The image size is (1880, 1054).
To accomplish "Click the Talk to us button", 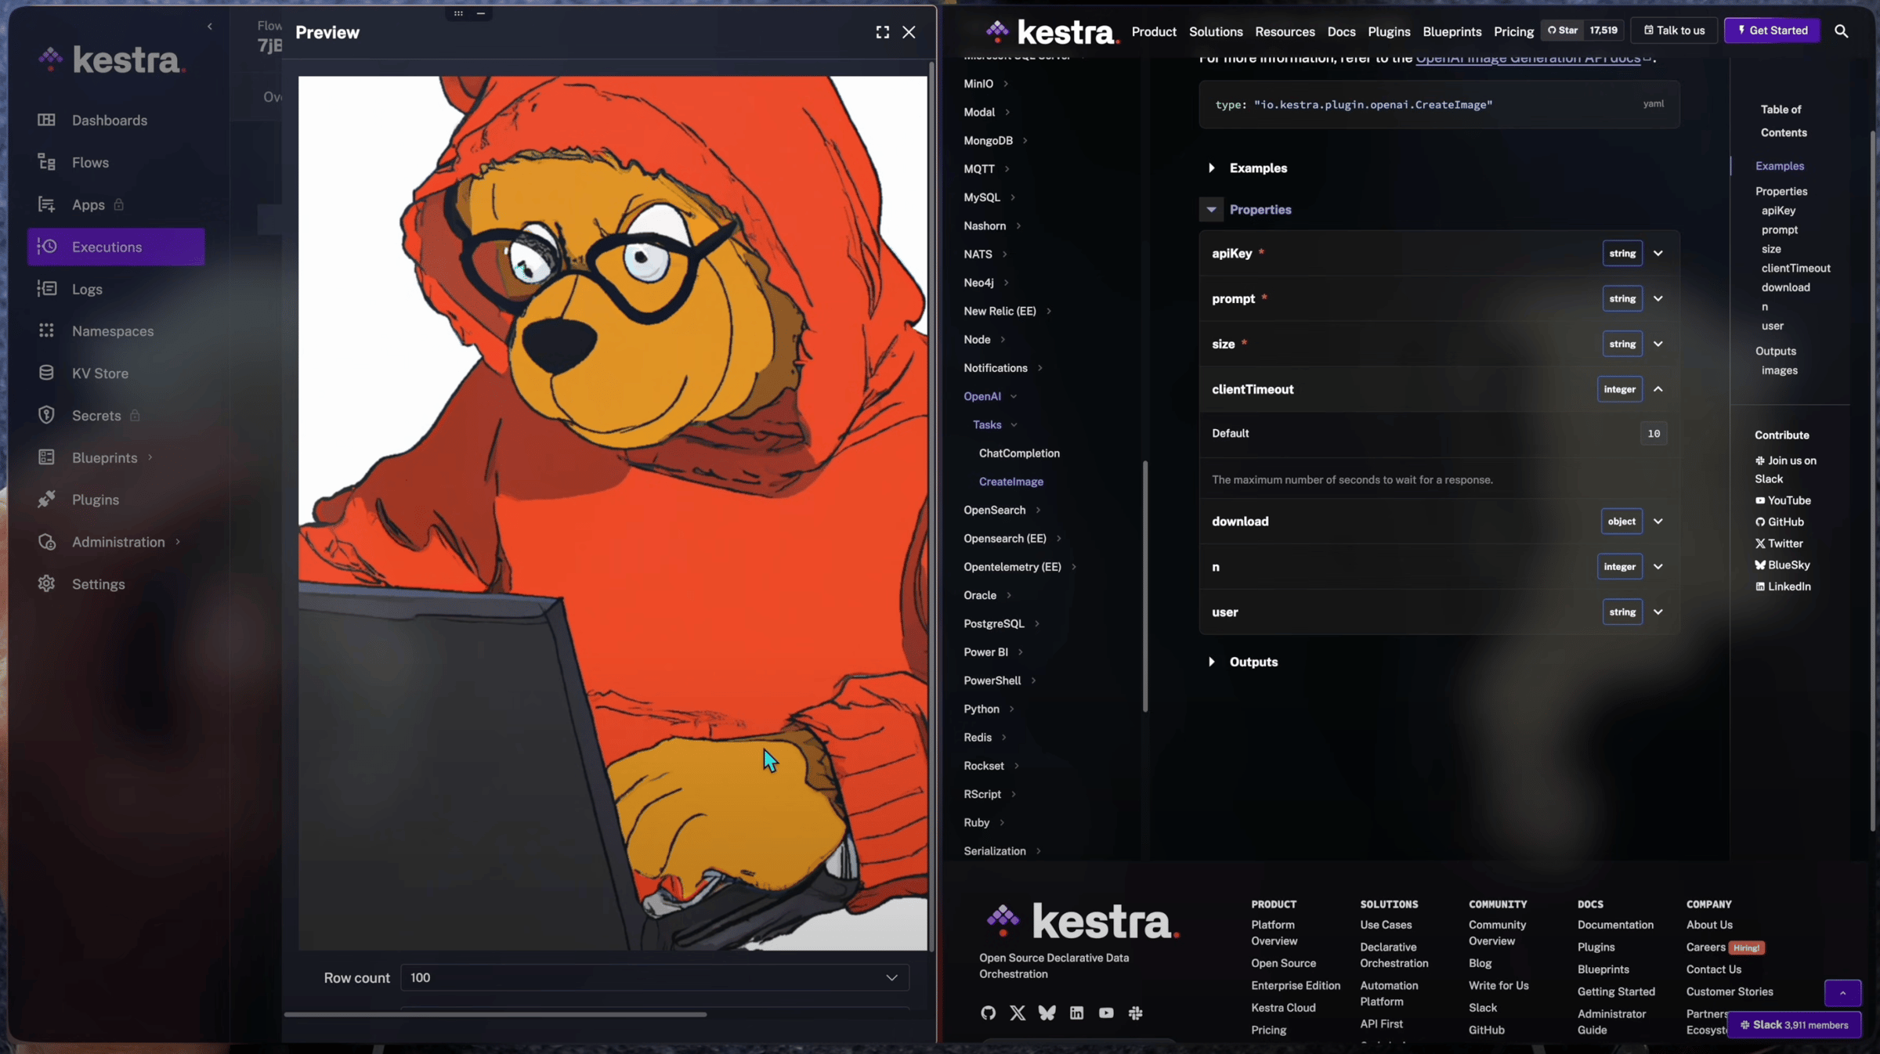I will (x=1674, y=31).
